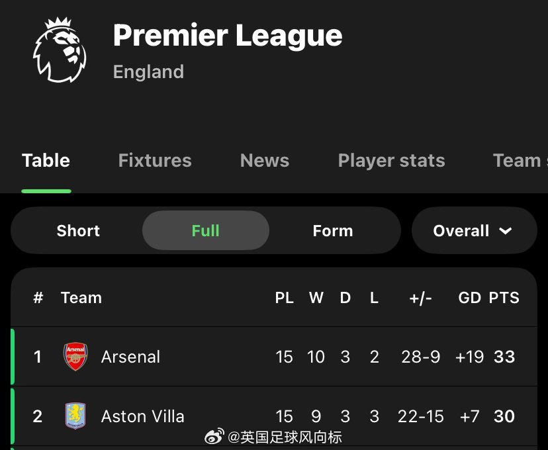548x450 pixels.
Task: Select the Short table view
Action: [78, 231]
